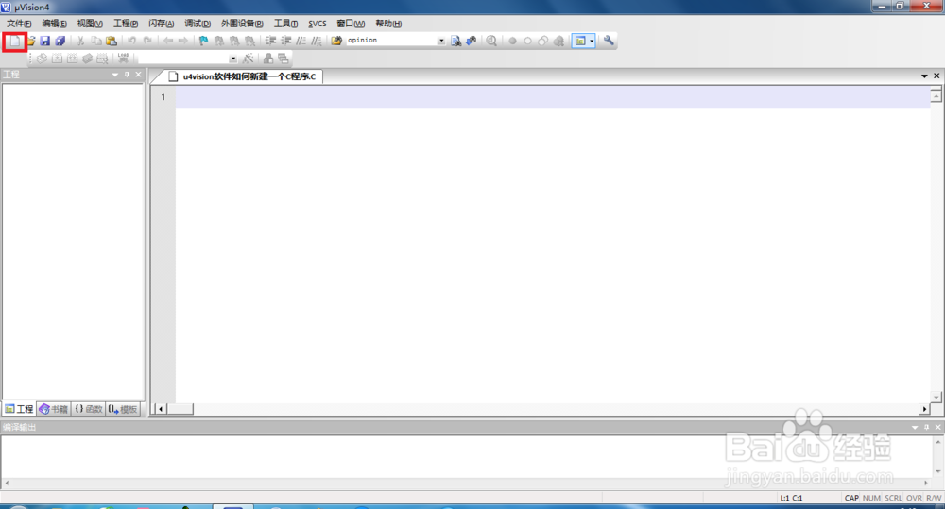Open the 工程 menu
945x509 pixels.
126,24
